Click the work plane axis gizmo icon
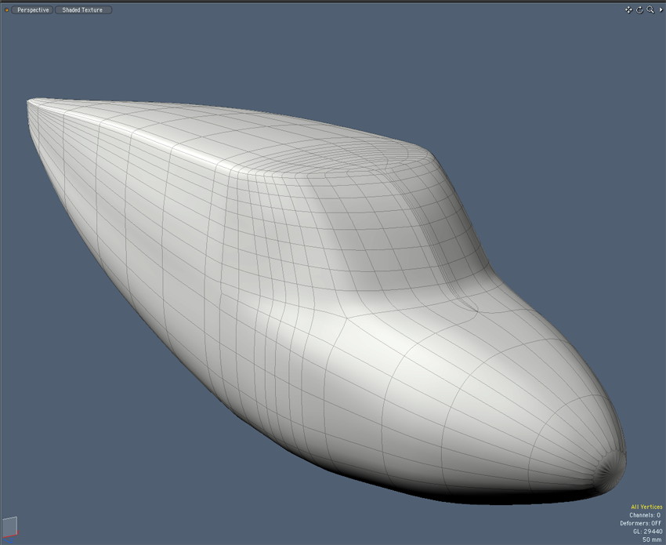The height and width of the screenshot is (545, 666). (x=9, y=527)
